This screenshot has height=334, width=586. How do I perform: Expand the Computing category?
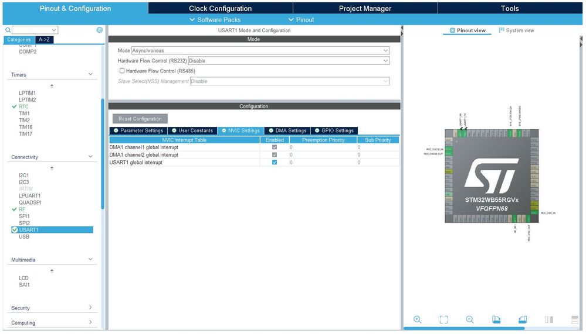click(x=90, y=322)
